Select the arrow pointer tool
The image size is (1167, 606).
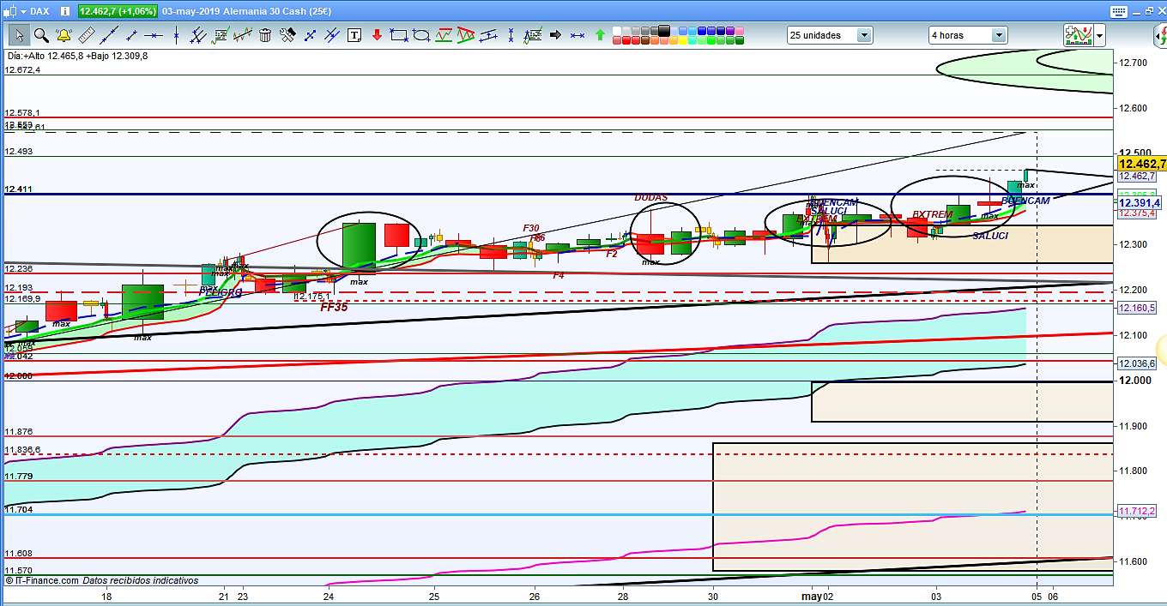pyautogui.click(x=18, y=35)
